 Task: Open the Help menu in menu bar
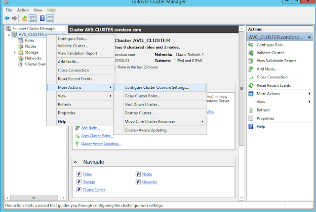51,10
